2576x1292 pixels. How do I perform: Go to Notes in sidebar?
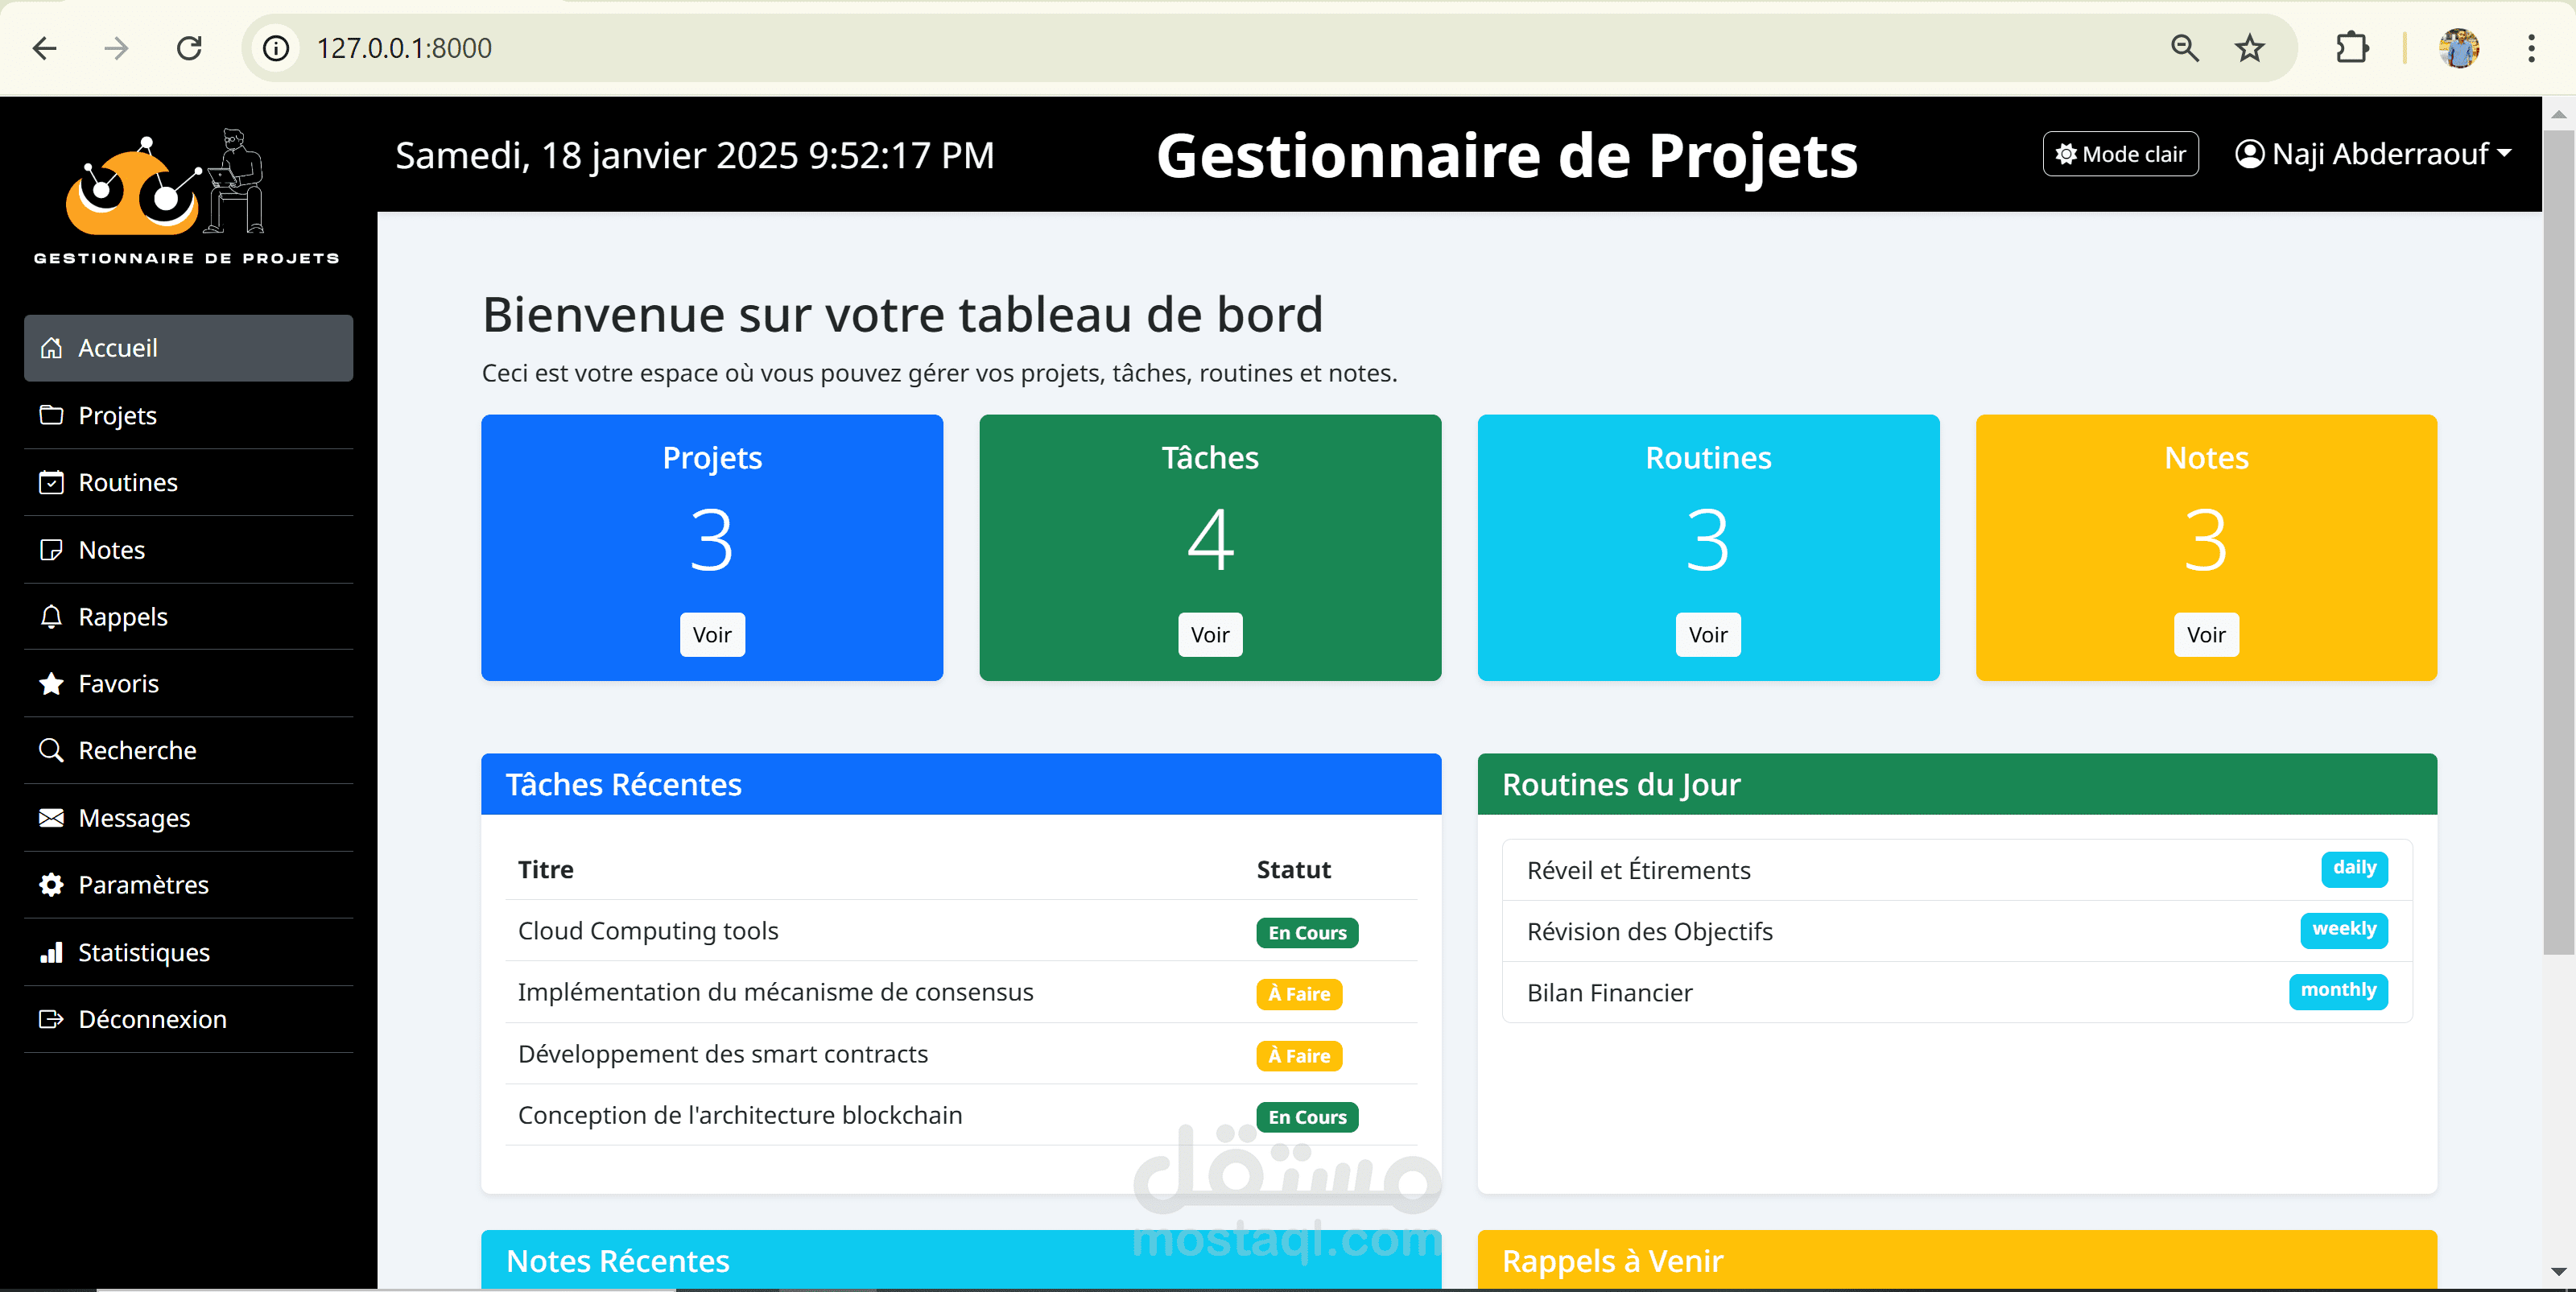[x=112, y=550]
